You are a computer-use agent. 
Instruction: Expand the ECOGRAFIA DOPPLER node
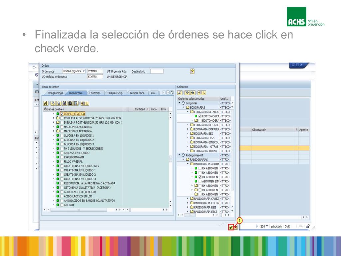coord(188,129)
